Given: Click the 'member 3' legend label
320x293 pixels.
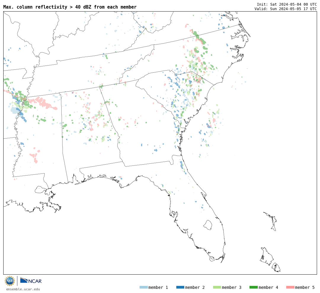Looking at the screenshot, I should coord(232,287).
